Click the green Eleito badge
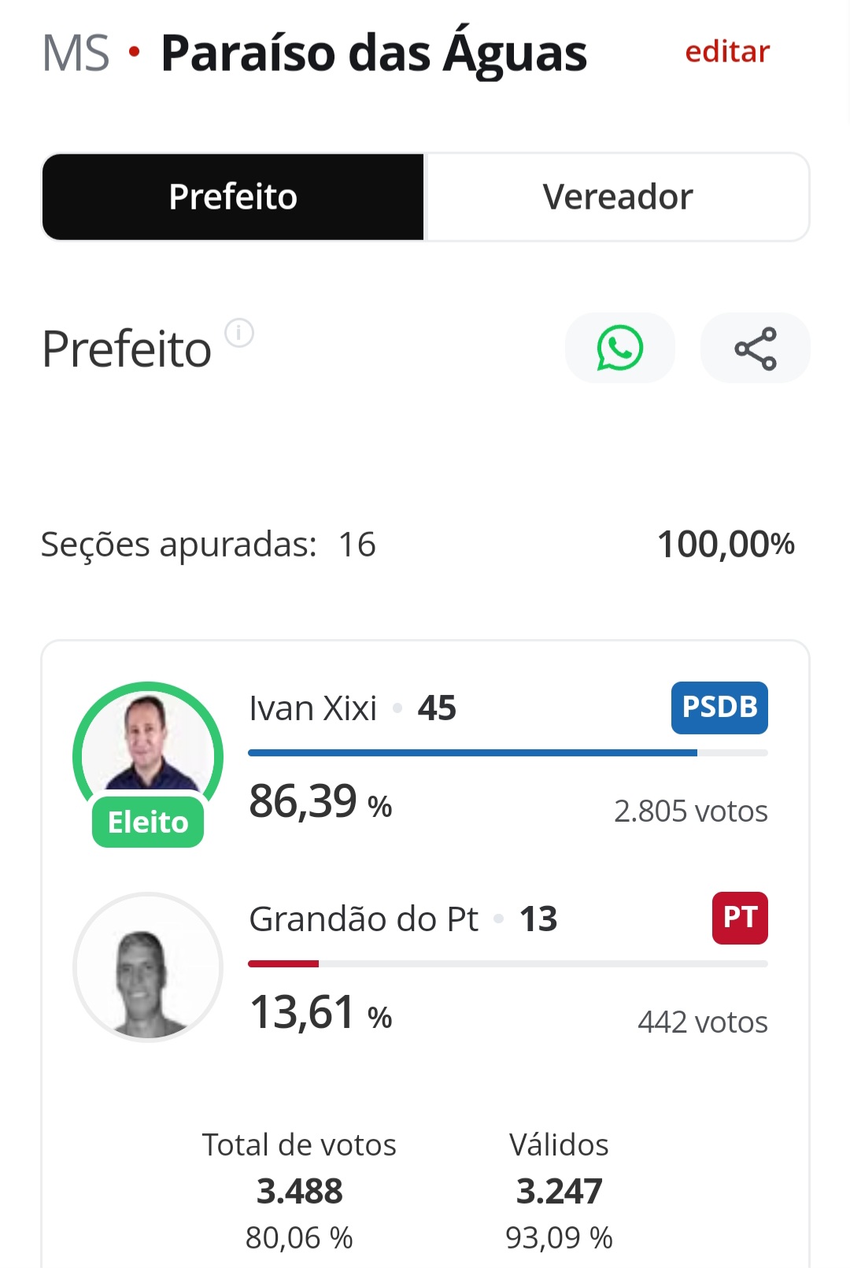The image size is (850, 1268). tap(148, 822)
